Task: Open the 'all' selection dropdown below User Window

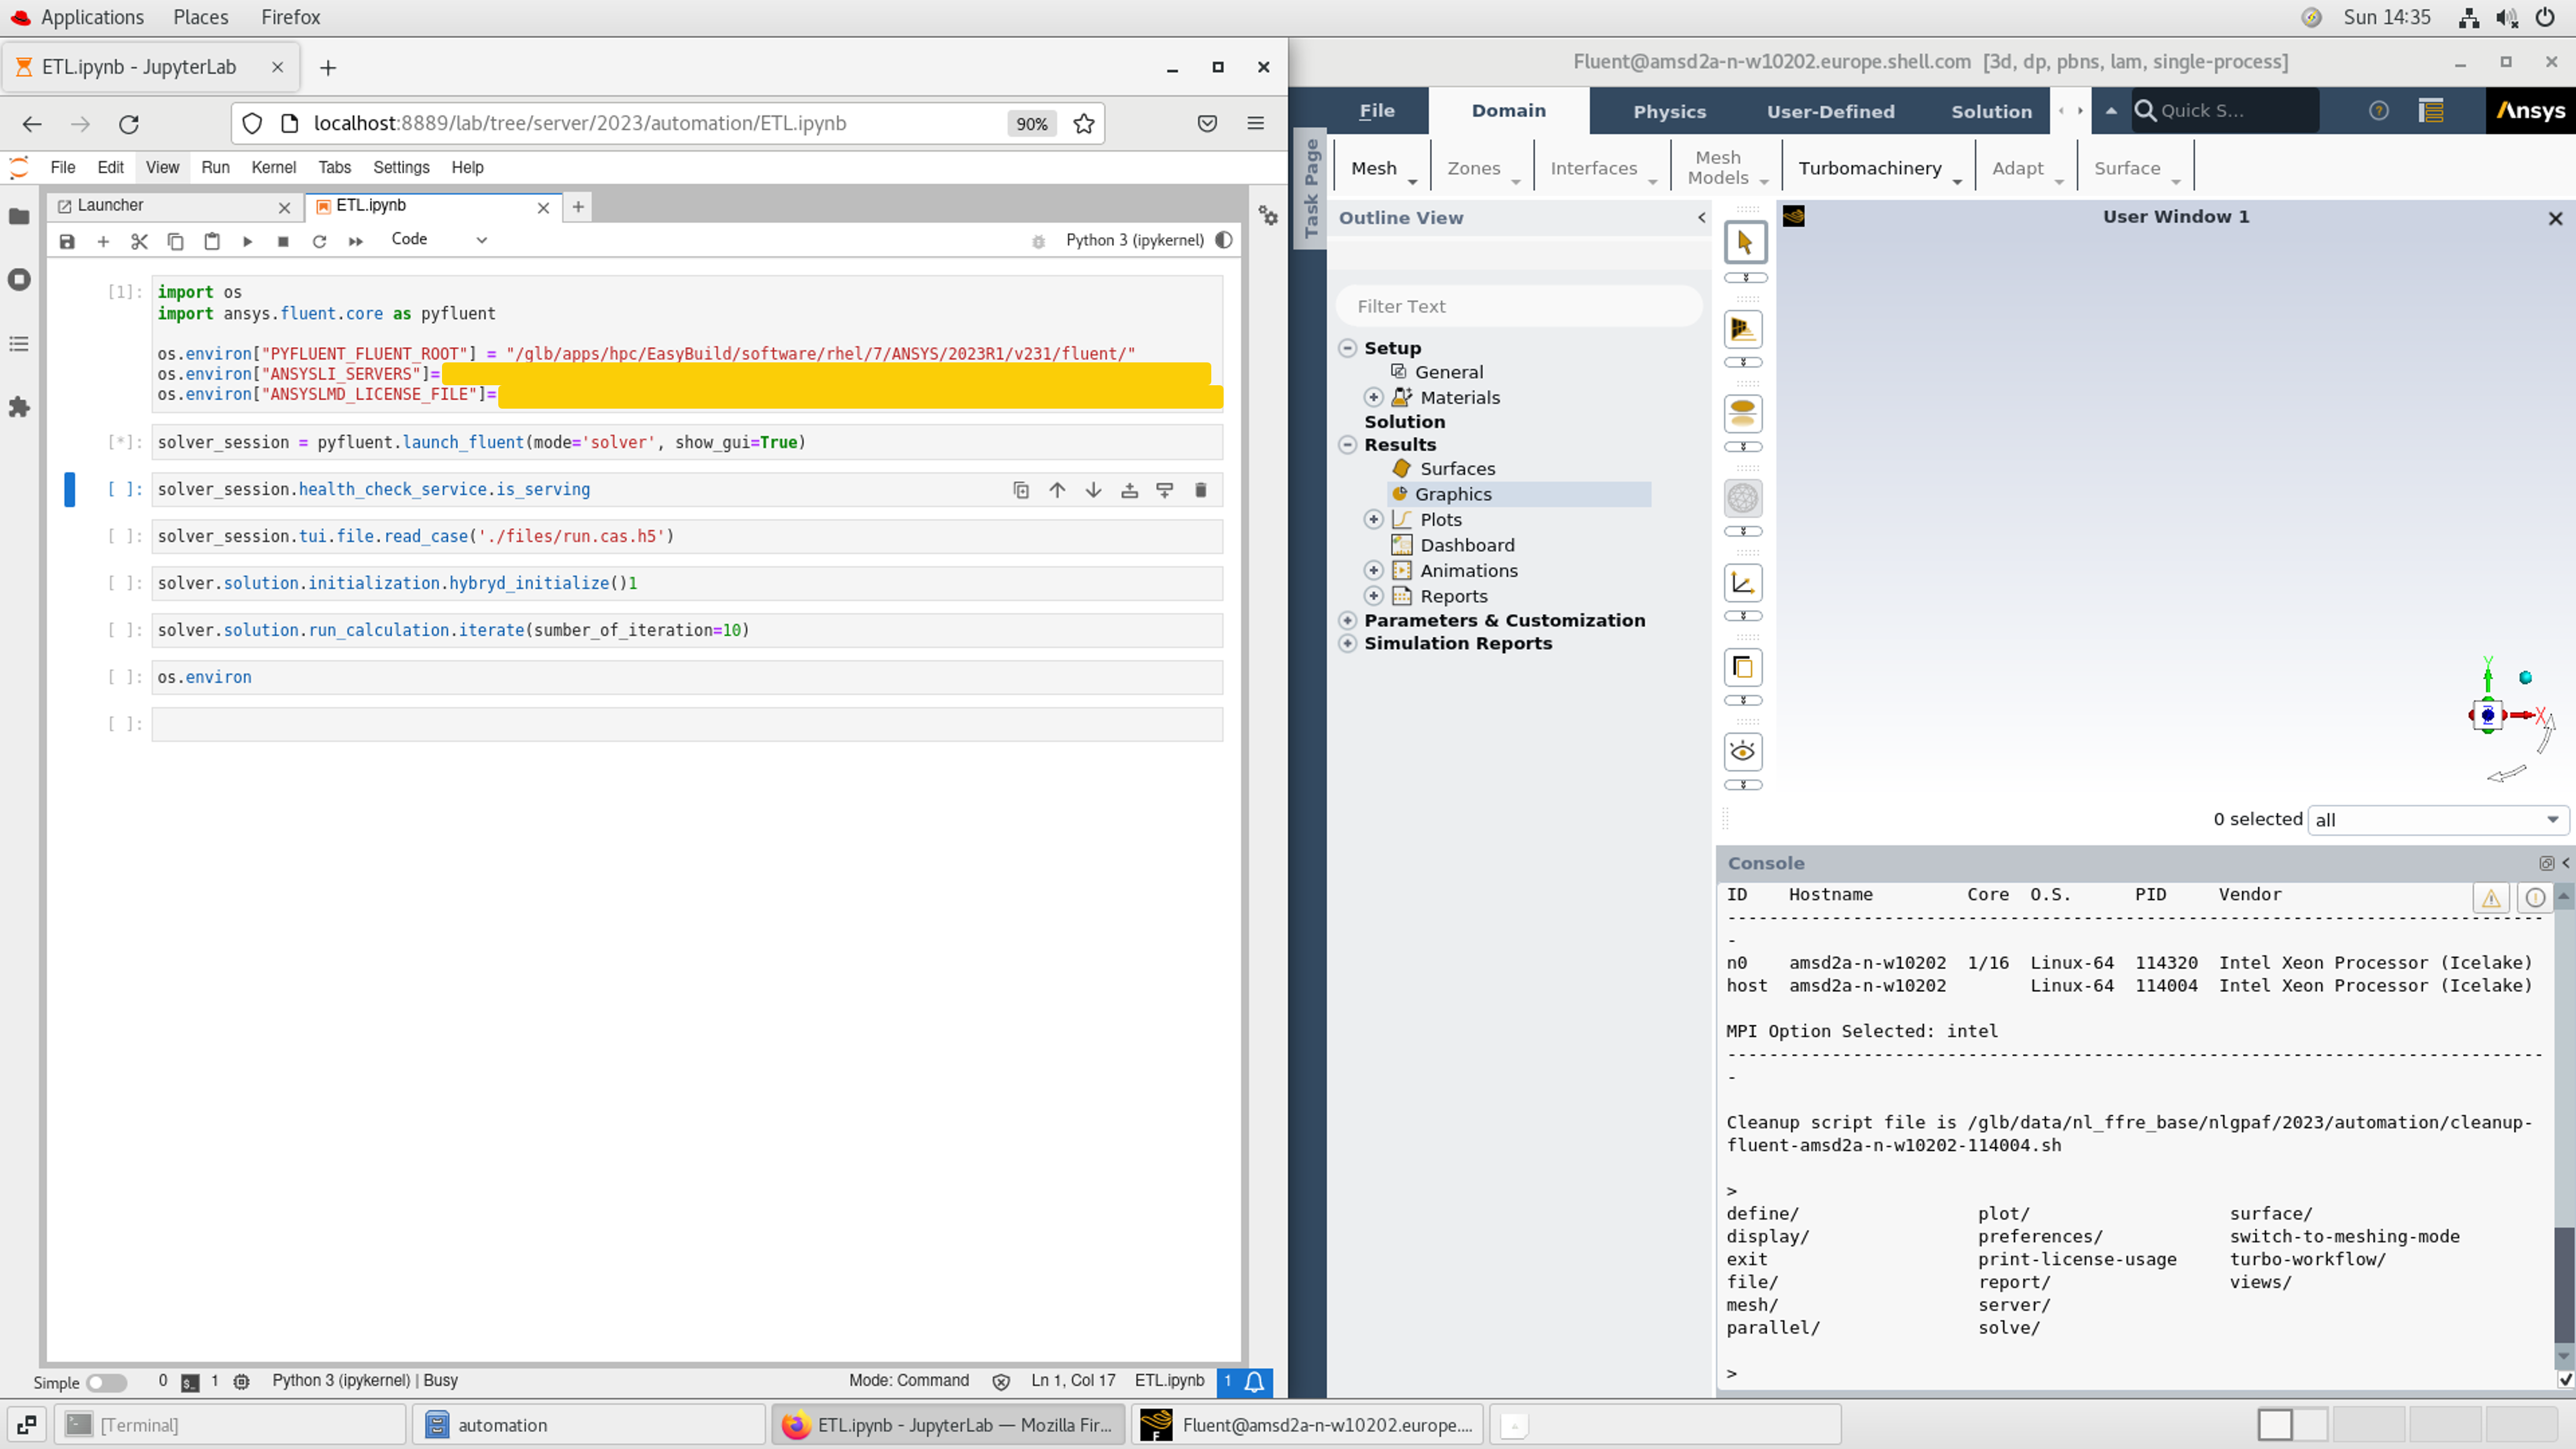Action: point(2438,819)
